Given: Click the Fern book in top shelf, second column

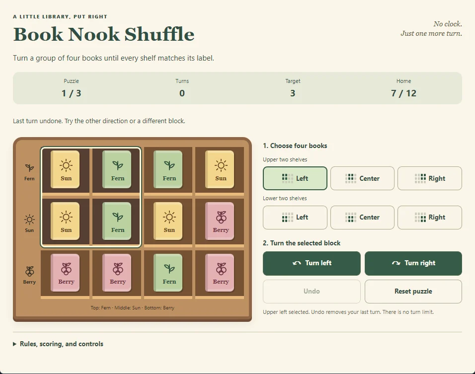Looking at the screenshot, I should coord(117,169).
